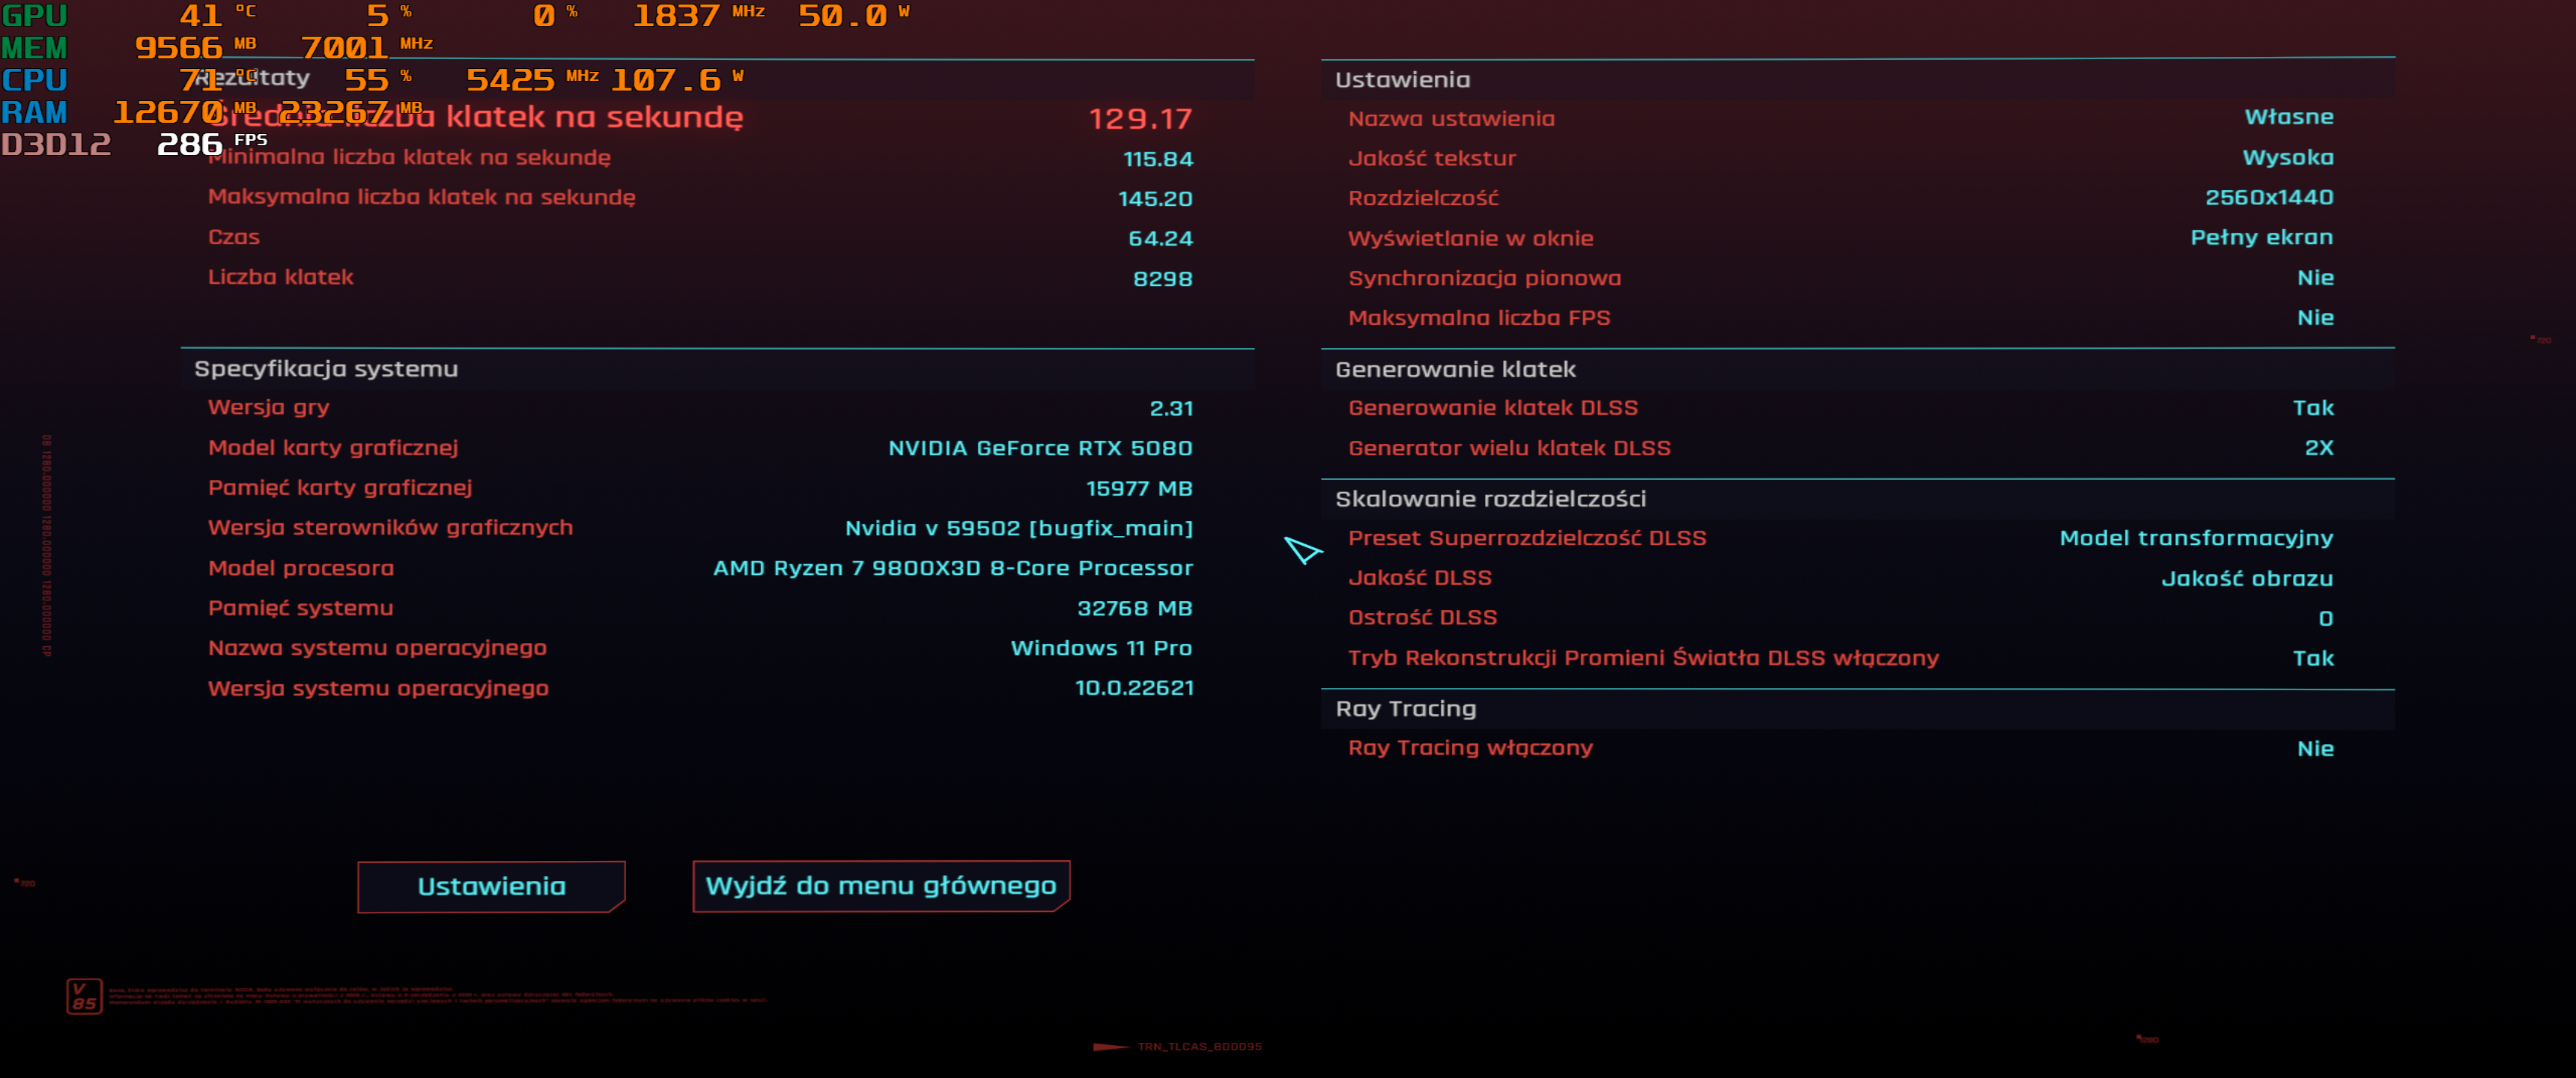The image size is (2576, 1078).
Task: Click the V 85 badge icon
Action: (84, 996)
